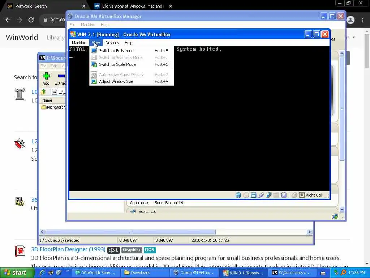The width and height of the screenshot is (370, 278).
Task: Click the browser forward arrow
Action: 20,20
